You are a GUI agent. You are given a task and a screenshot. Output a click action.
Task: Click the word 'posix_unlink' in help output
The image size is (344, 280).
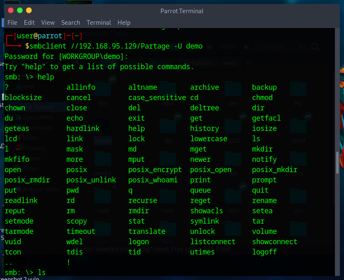tap(91, 180)
